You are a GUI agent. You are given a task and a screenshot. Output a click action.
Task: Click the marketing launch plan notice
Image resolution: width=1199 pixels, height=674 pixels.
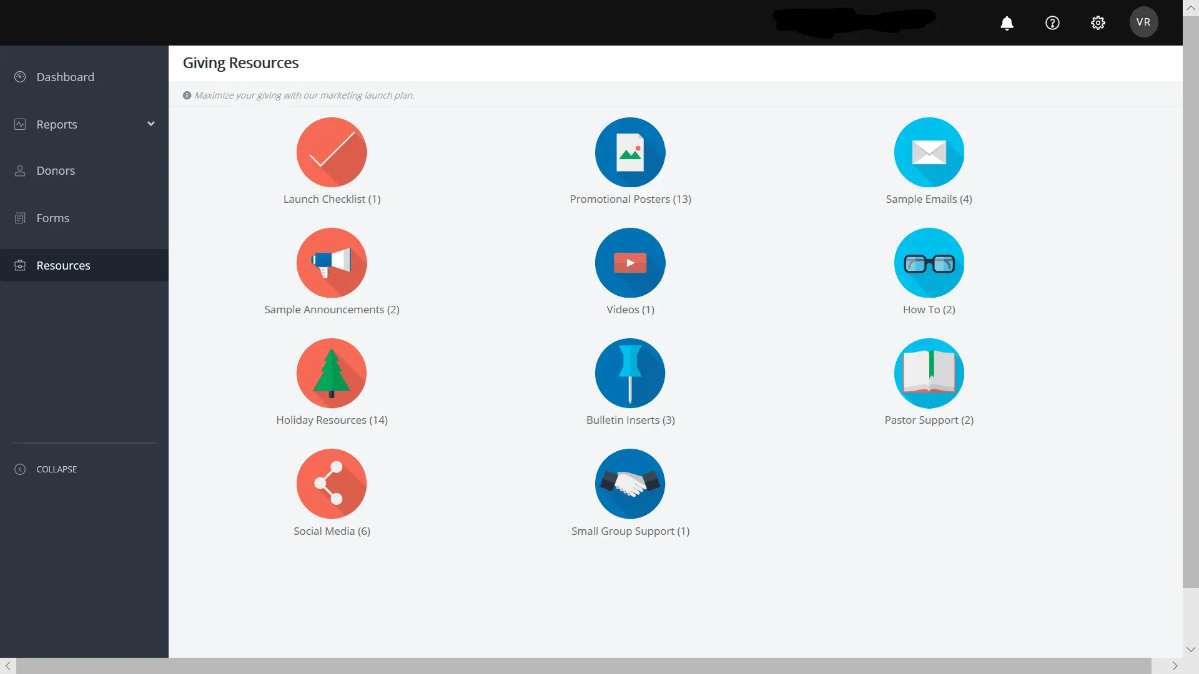pyautogui.click(x=304, y=95)
